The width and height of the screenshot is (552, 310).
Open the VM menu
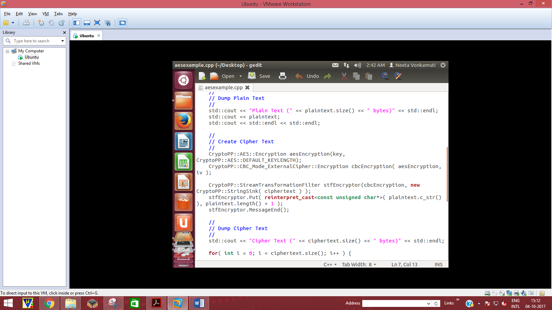46,14
